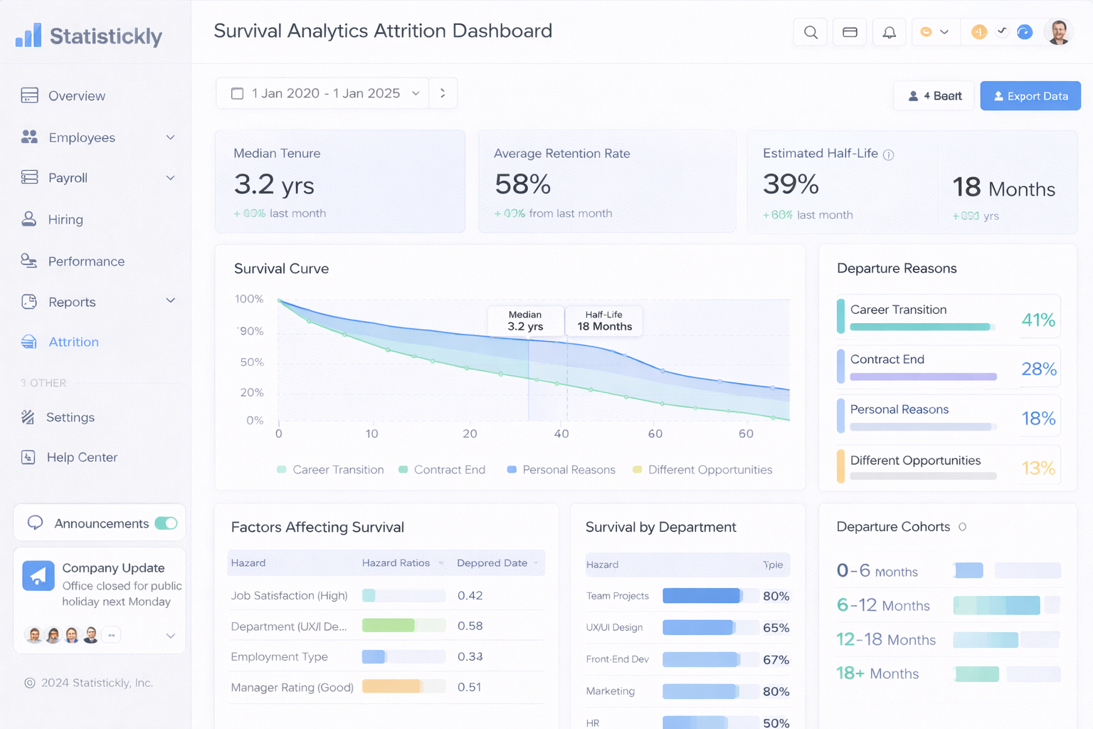This screenshot has height=729, width=1093.
Task: Expand the Company Update card chevron
Action: tap(170, 636)
